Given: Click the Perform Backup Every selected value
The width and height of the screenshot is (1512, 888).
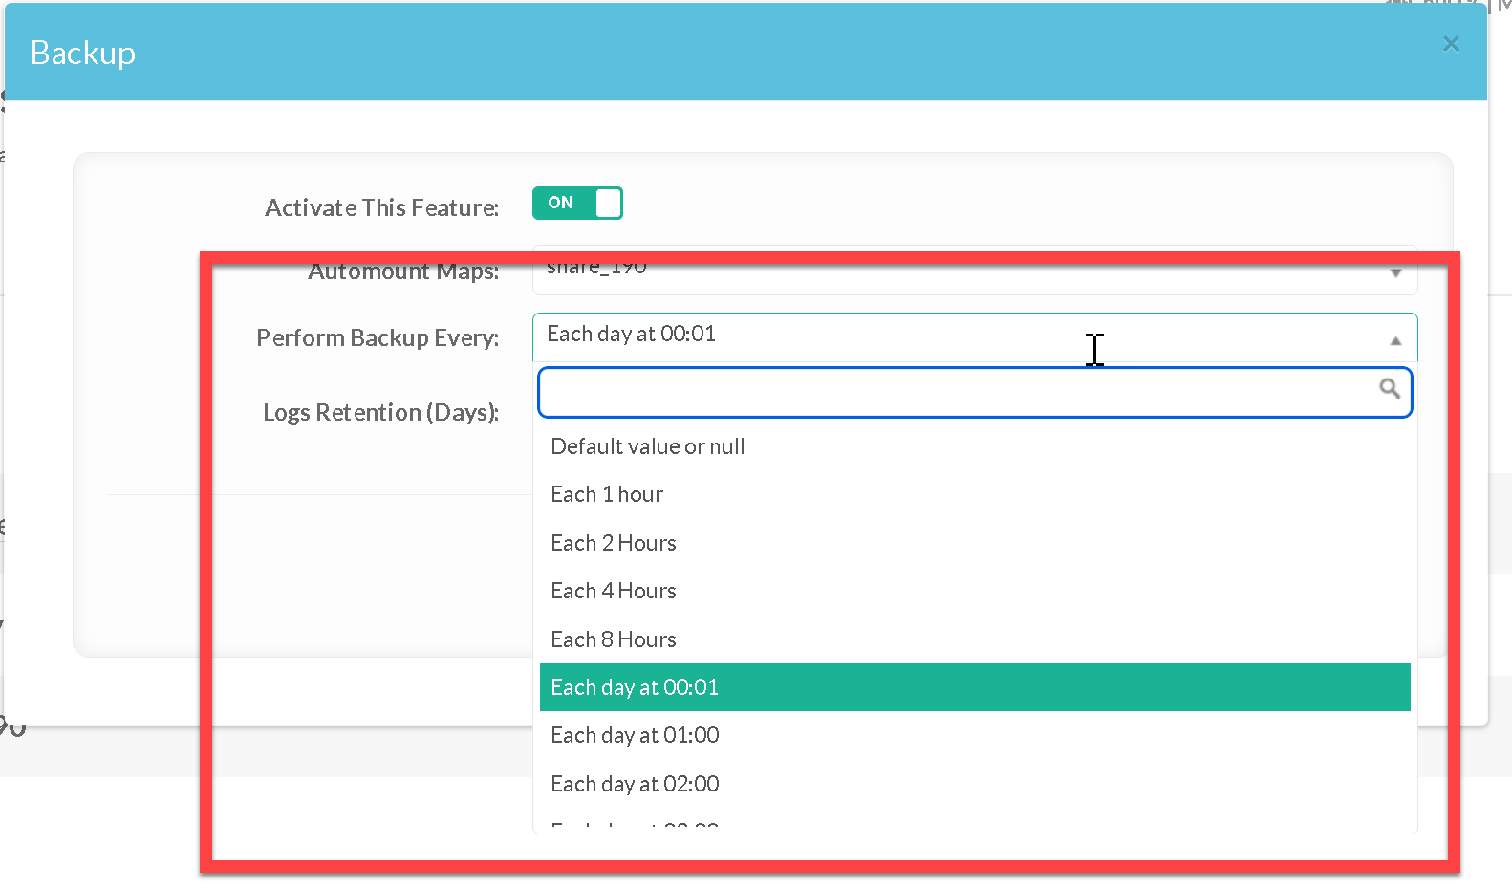Looking at the screenshot, I should (631, 335).
